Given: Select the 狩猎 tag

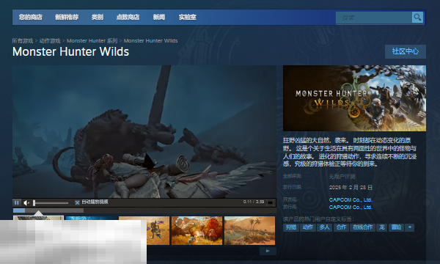Looking at the screenshot, I should pos(290,227).
